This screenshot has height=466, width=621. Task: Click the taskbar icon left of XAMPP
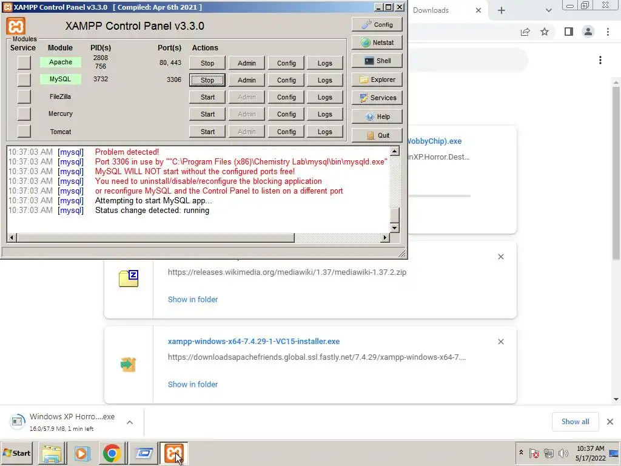[x=143, y=453]
